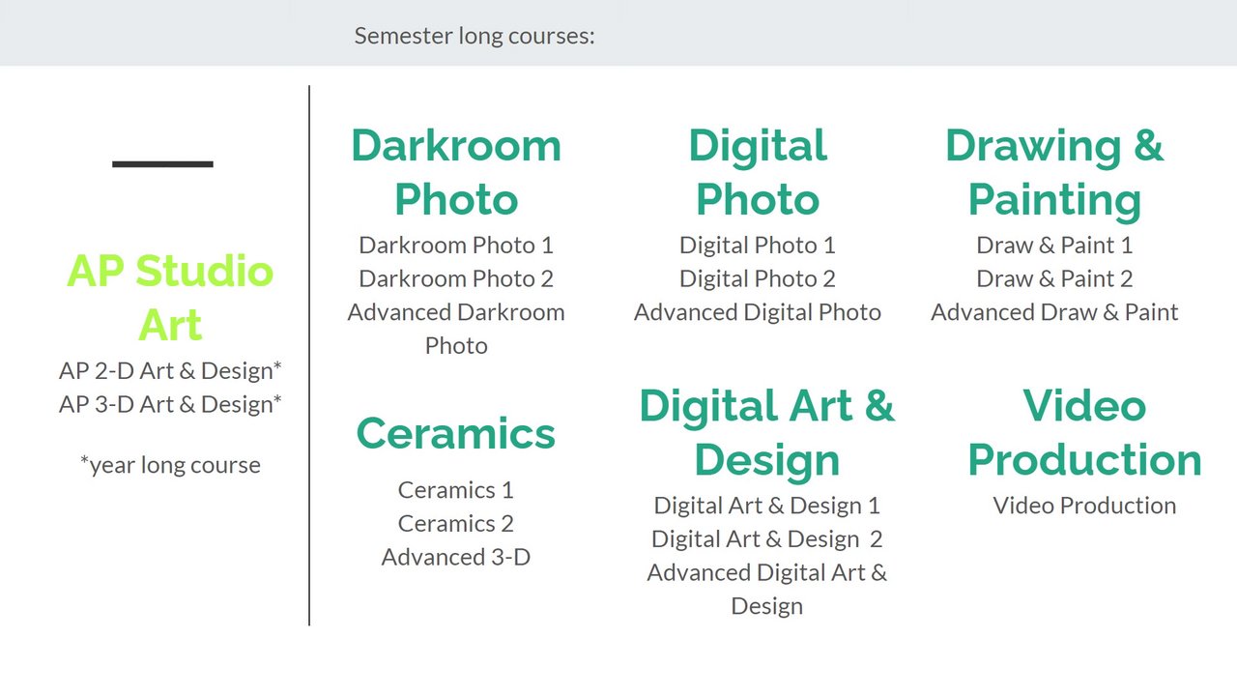This screenshot has height=696, width=1237.
Task: Click the '*year long course' footnote
Action: [x=170, y=465]
